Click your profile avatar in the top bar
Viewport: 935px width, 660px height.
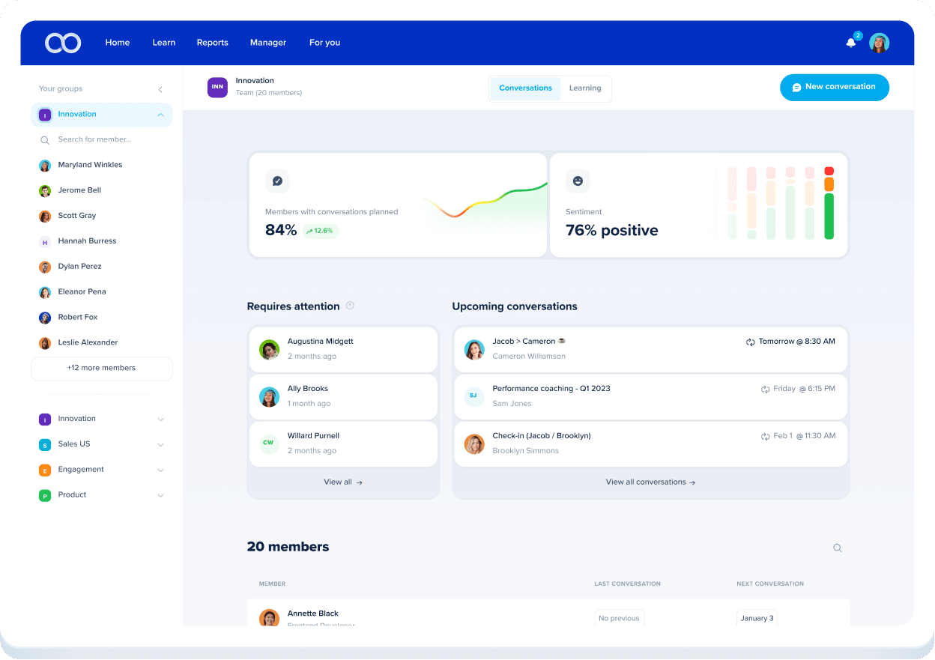pyautogui.click(x=880, y=43)
